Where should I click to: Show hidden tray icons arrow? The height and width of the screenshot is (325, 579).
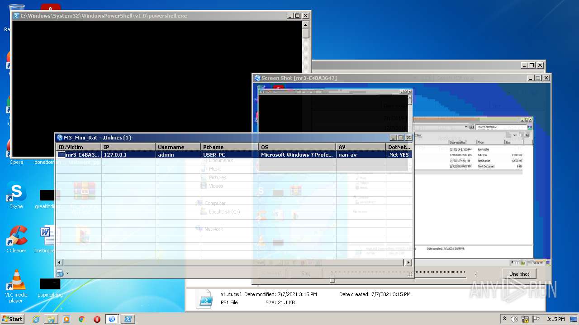click(x=504, y=319)
